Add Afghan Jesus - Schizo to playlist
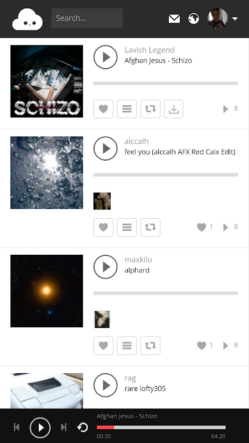The height and width of the screenshot is (443, 249). (127, 109)
